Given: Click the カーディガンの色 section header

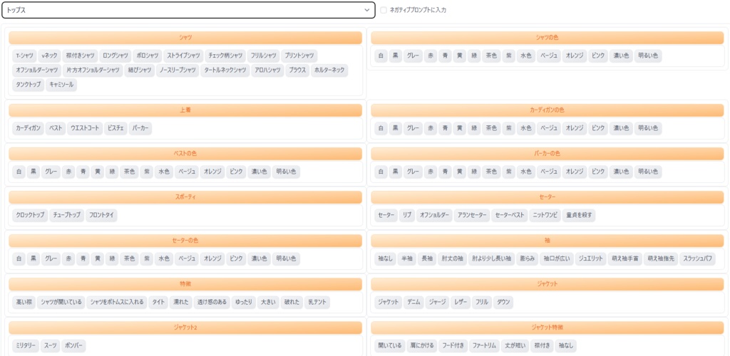Looking at the screenshot, I should coord(547,110).
